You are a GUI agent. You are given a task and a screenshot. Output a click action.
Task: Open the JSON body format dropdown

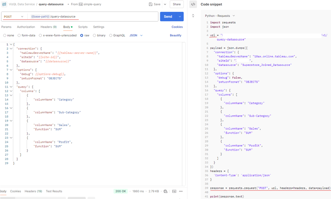[136, 35]
